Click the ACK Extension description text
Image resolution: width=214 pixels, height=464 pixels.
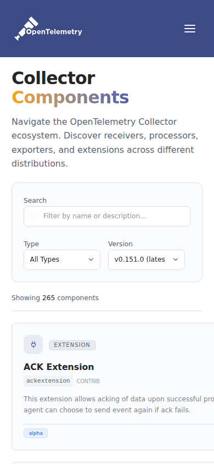pyautogui.click(x=119, y=405)
